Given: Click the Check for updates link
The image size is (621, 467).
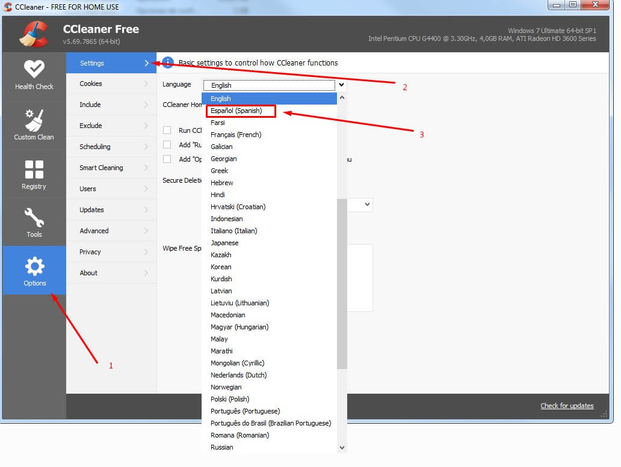Looking at the screenshot, I should [567, 406].
